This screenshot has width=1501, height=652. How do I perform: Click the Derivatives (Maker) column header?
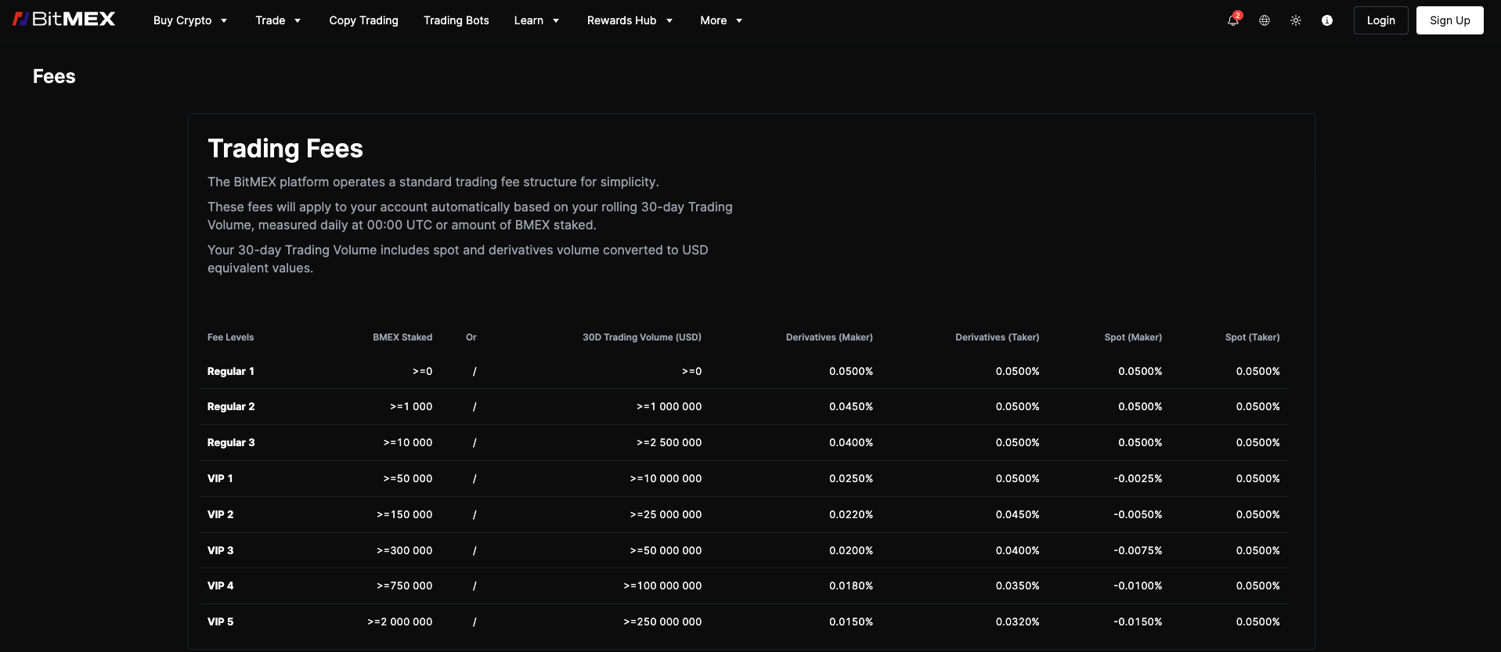click(829, 337)
